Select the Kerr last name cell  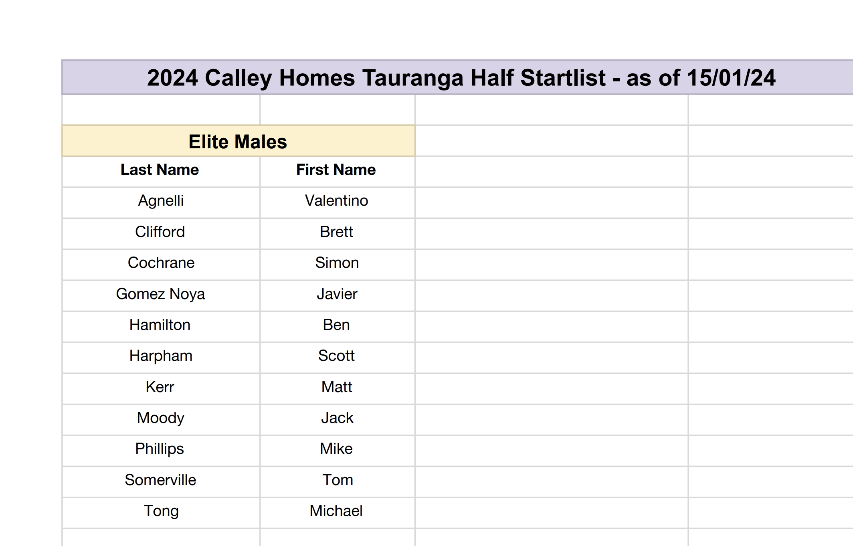[160, 387]
